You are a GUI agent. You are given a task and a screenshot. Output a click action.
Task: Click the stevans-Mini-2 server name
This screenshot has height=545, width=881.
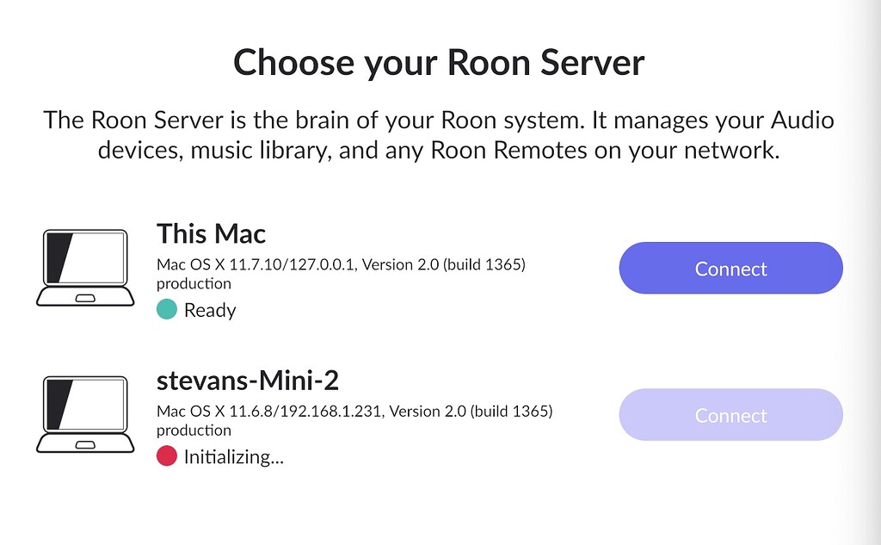click(249, 380)
